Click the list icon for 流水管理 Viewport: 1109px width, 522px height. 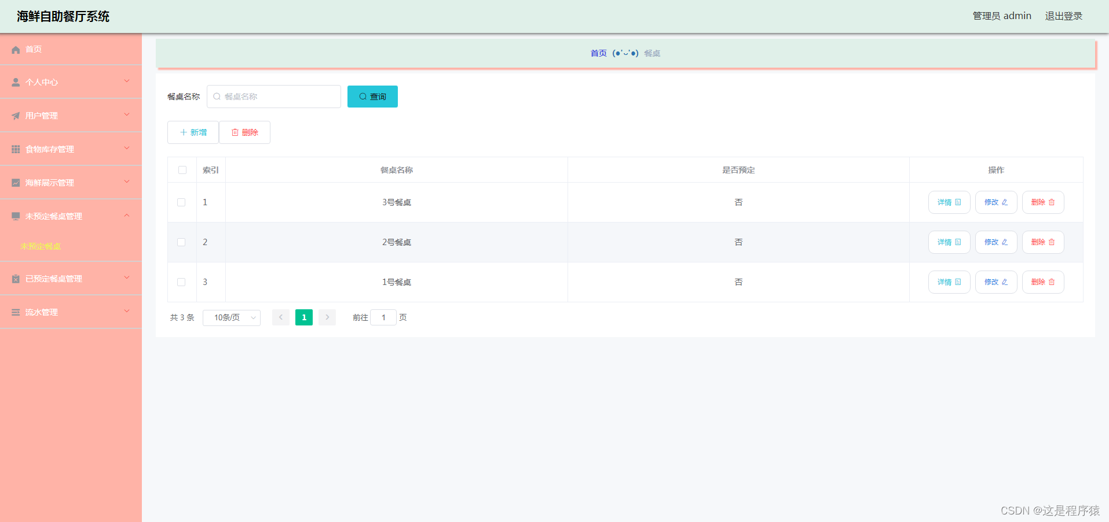click(x=16, y=312)
